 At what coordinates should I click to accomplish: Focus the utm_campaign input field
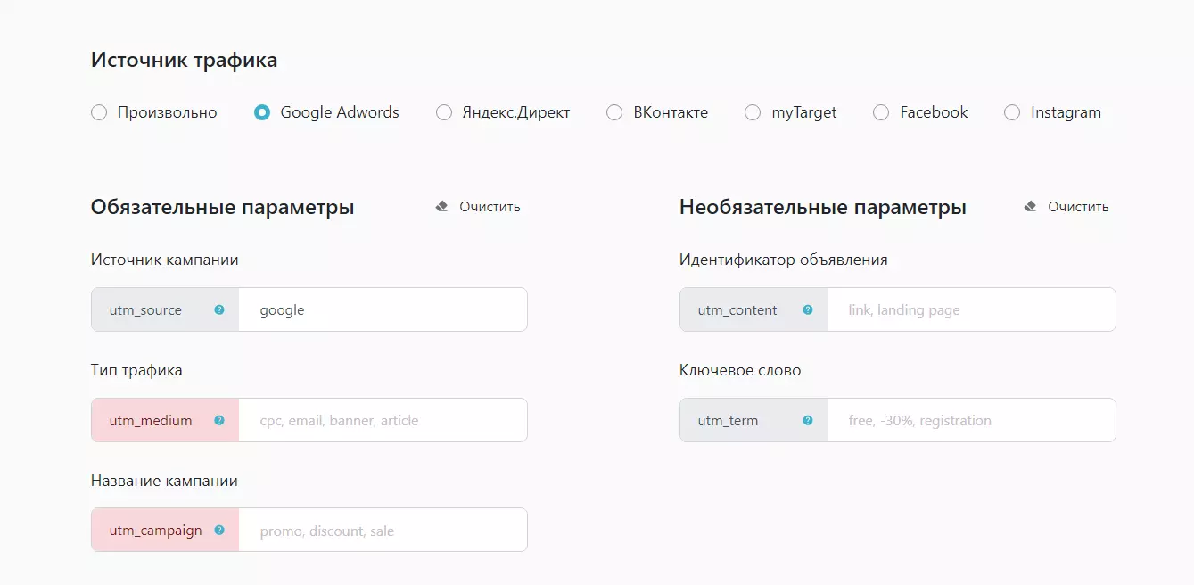pyautogui.click(x=383, y=530)
